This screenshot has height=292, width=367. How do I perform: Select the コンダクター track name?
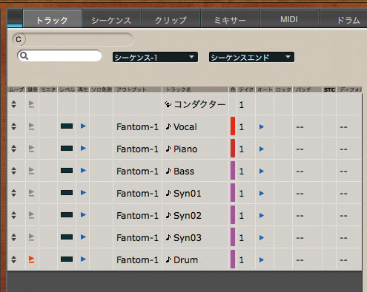point(199,104)
